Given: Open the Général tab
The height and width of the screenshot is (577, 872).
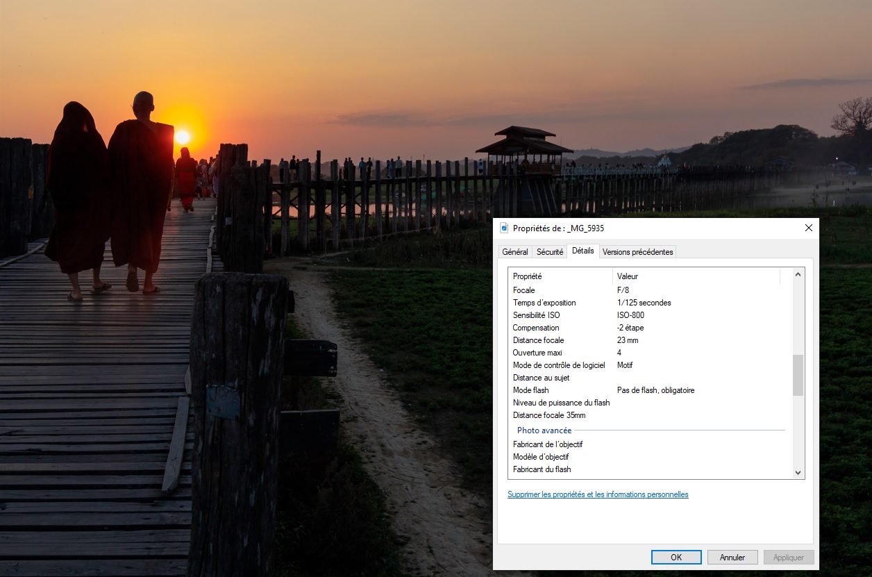Looking at the screenshot, I should [515, 252].
